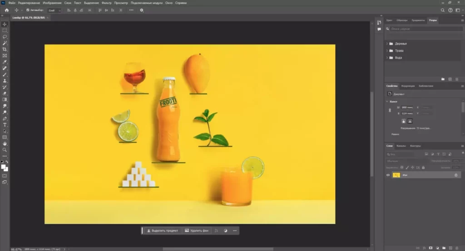Click the Удалить фон button
Screen dimensions: 465x251
coord(197,231)
